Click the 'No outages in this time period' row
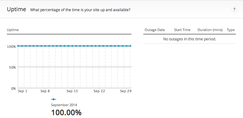Viewport: 243px width, 118px height. 189,39
